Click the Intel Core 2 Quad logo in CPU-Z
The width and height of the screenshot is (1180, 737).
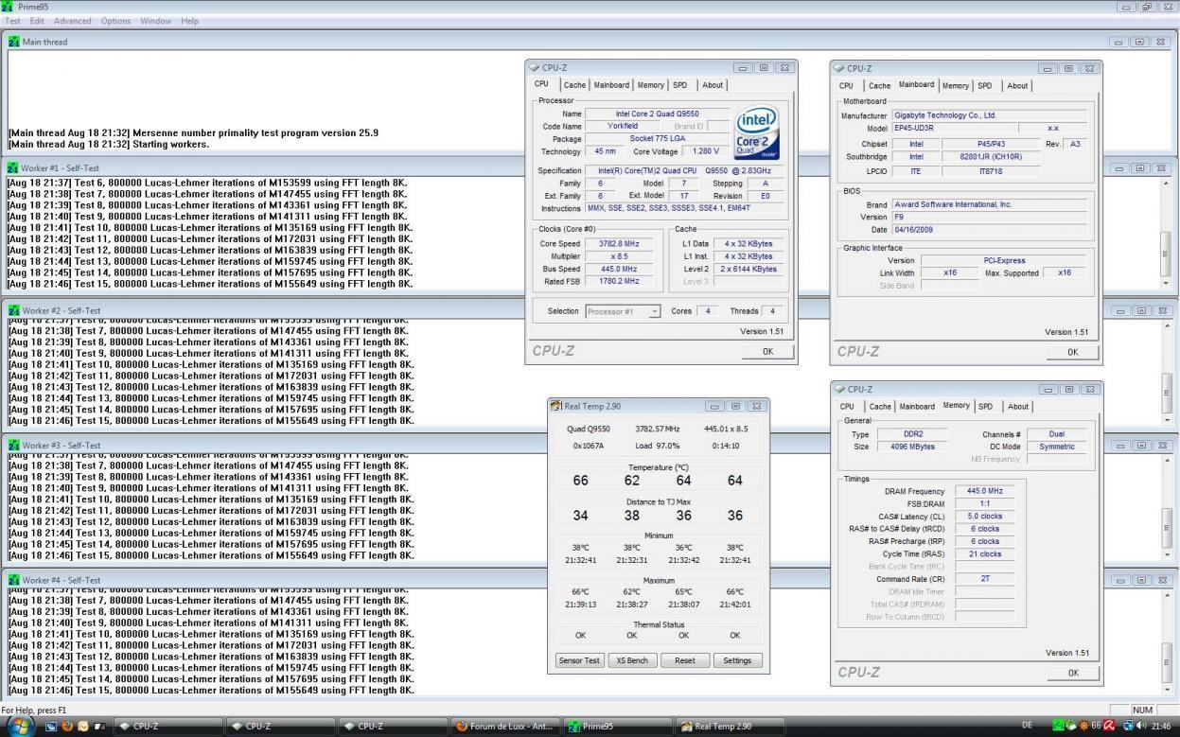coord(758,132)
